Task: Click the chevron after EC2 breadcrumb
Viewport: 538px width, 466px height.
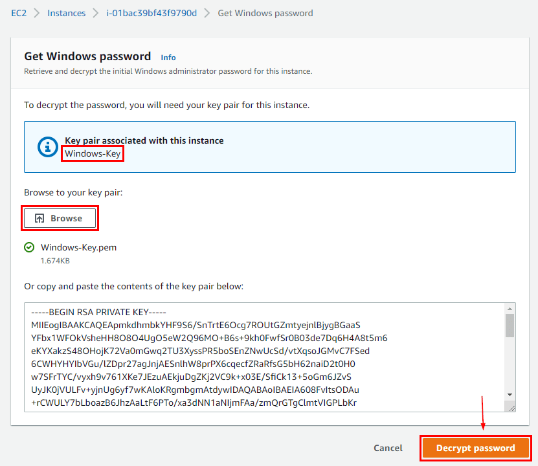Action: (x=36, y=13)
